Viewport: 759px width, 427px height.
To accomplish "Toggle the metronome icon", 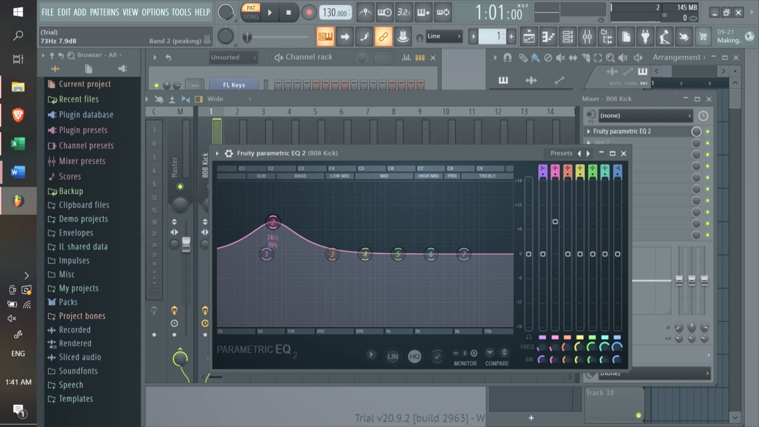I will coord(365,12).
